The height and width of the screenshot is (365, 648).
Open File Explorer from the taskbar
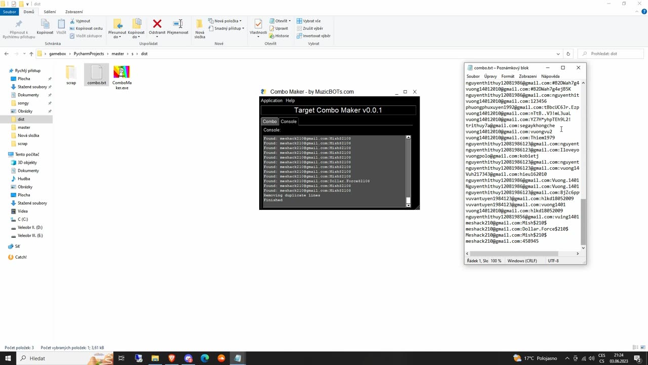[x=155, y=358]
